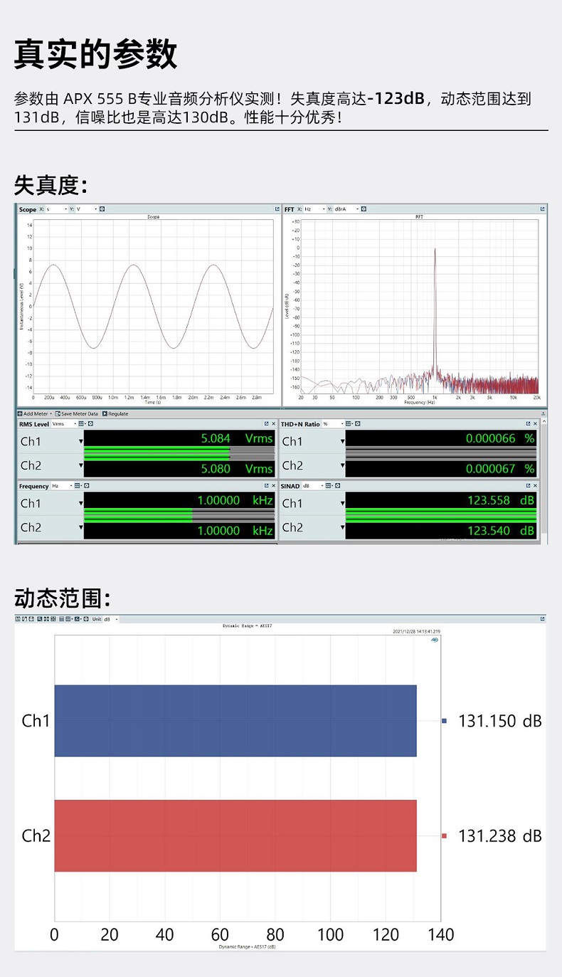
Task: Click AP logo icon on Dynamic Range graph
Action: 434,640
